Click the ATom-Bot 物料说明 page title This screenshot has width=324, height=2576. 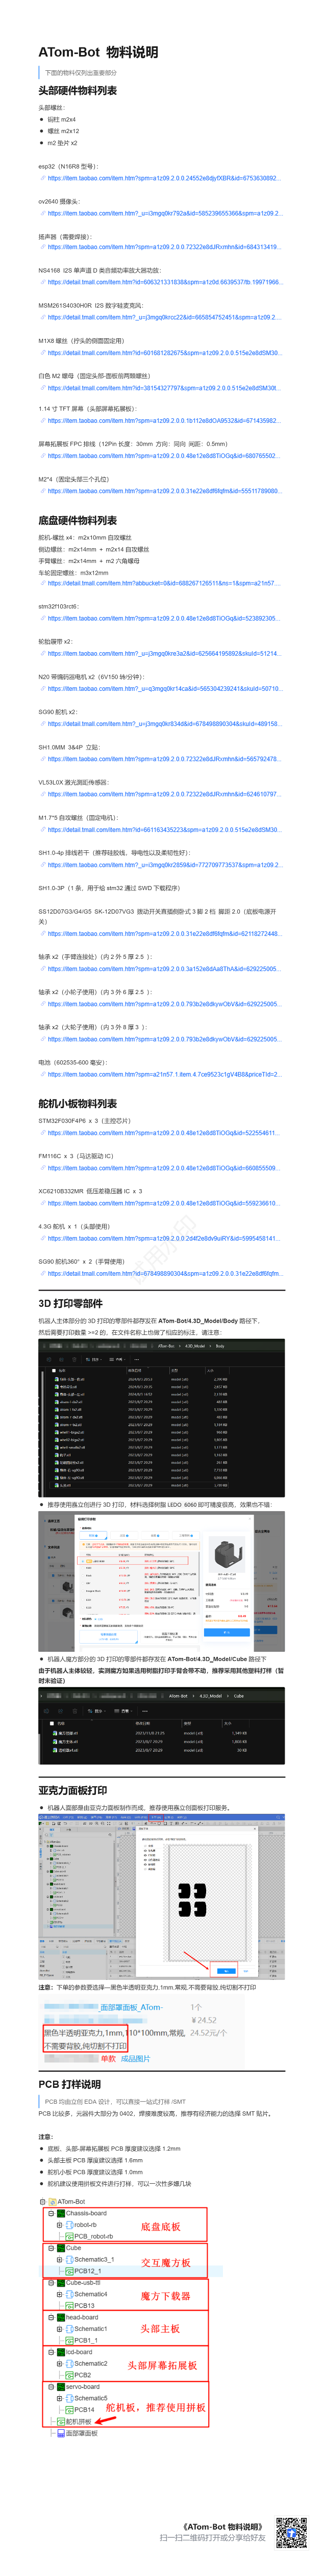[98, 52]
